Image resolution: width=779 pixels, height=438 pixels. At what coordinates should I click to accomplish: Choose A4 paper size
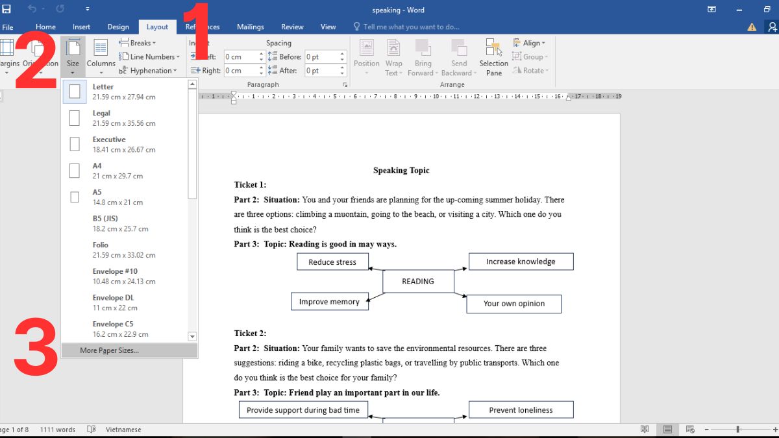point(125,171)
